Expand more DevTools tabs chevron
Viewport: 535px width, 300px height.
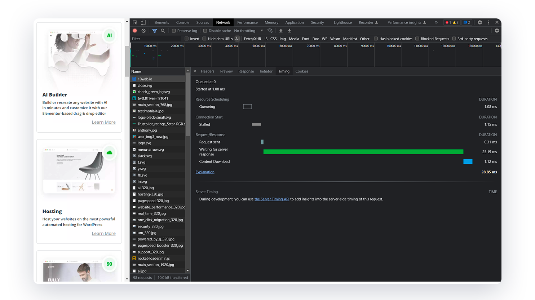pos(436,22)
